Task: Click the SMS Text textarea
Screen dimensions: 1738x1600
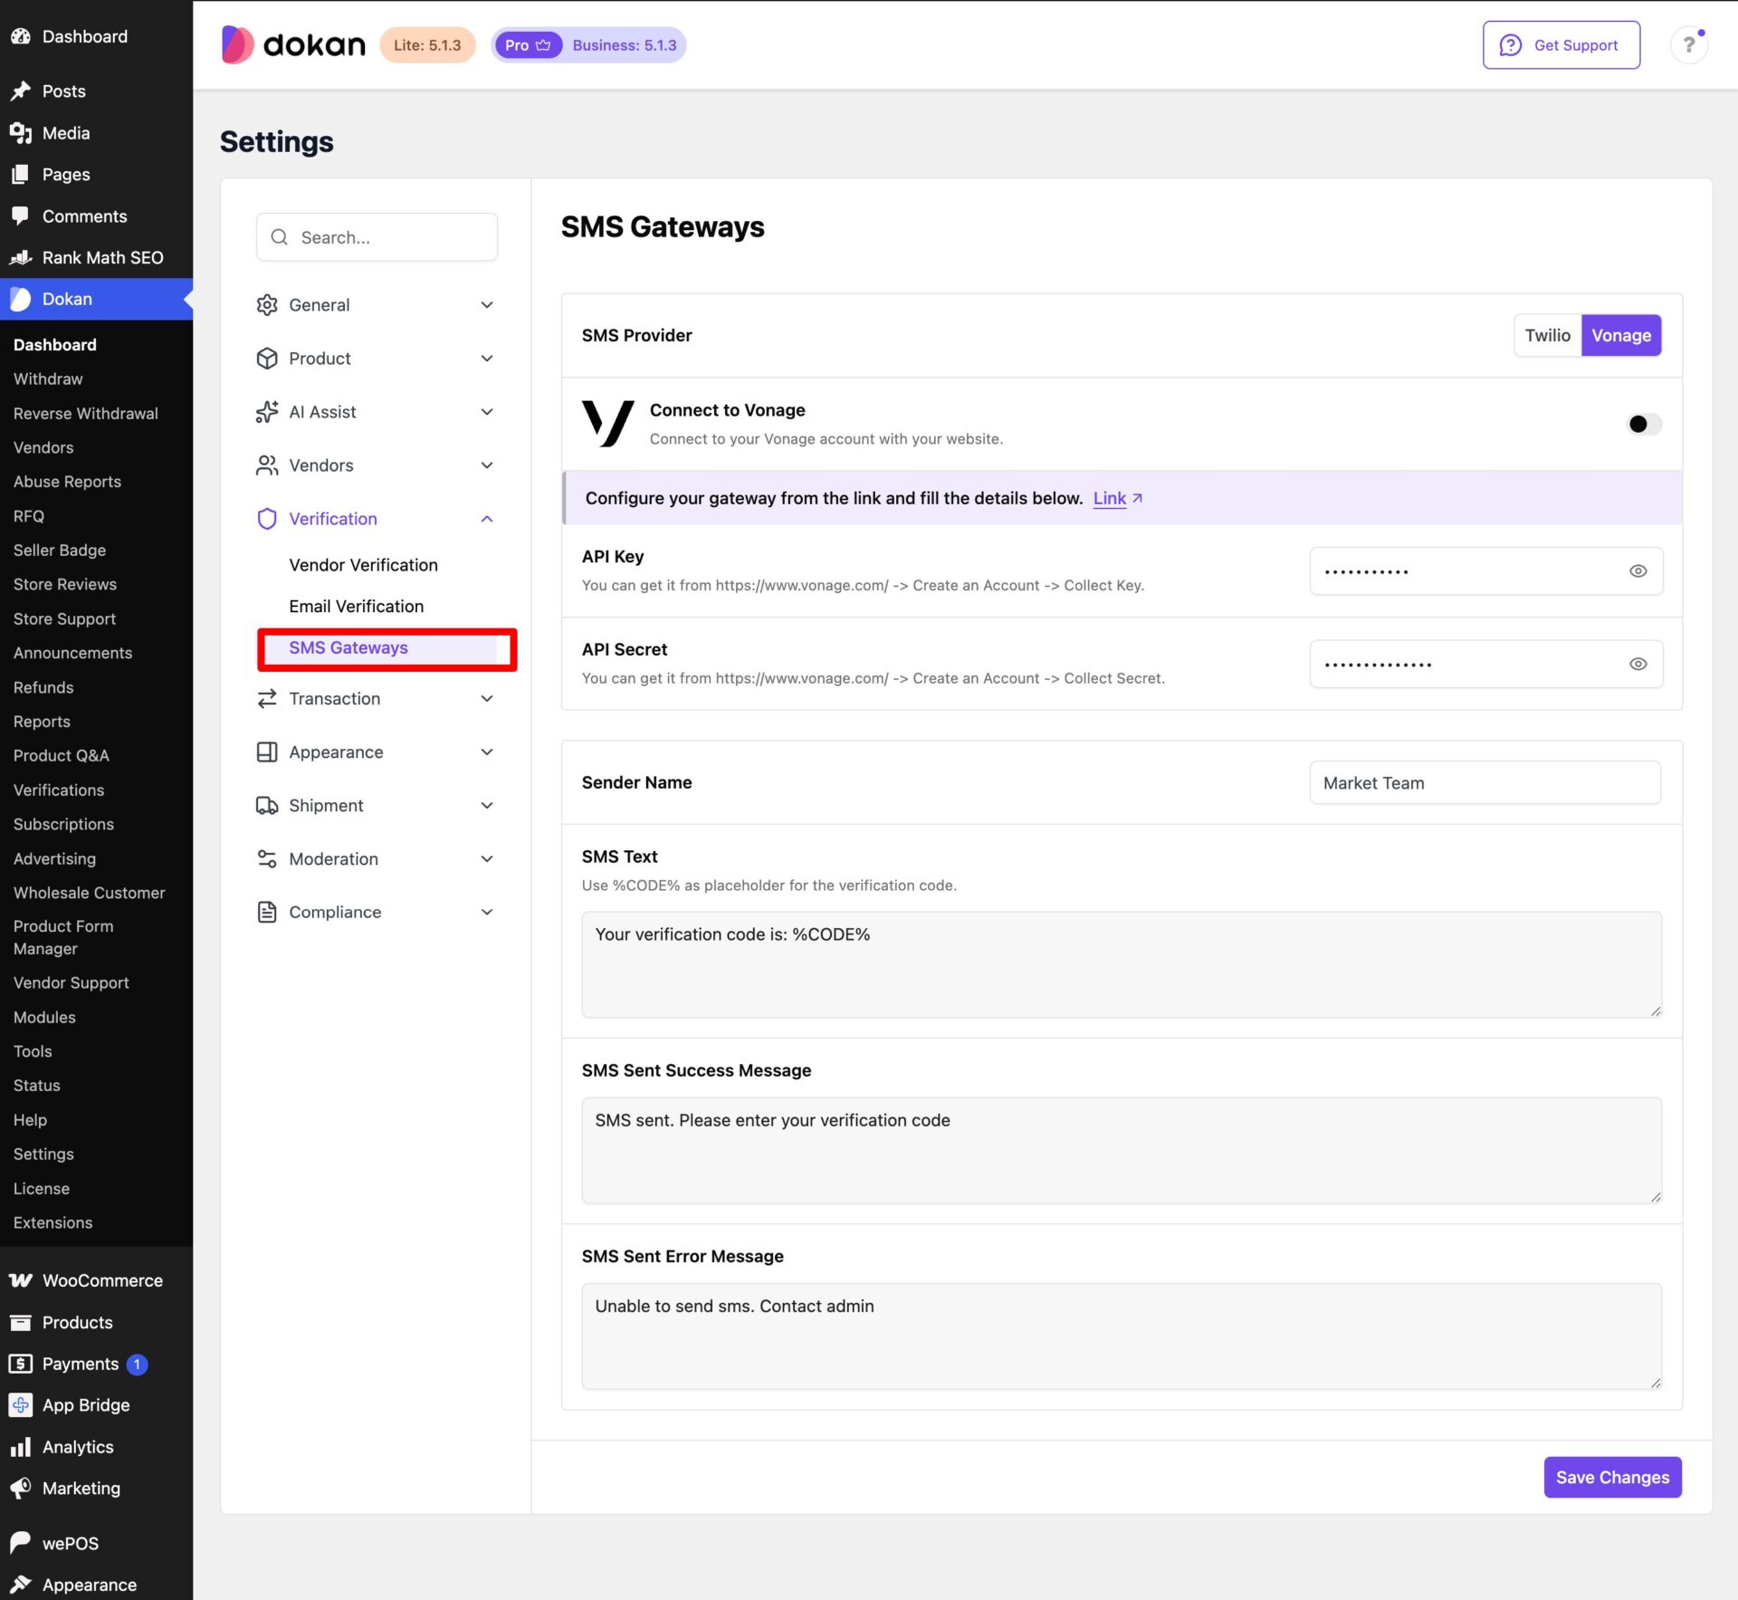Action: pos(1122,964)
